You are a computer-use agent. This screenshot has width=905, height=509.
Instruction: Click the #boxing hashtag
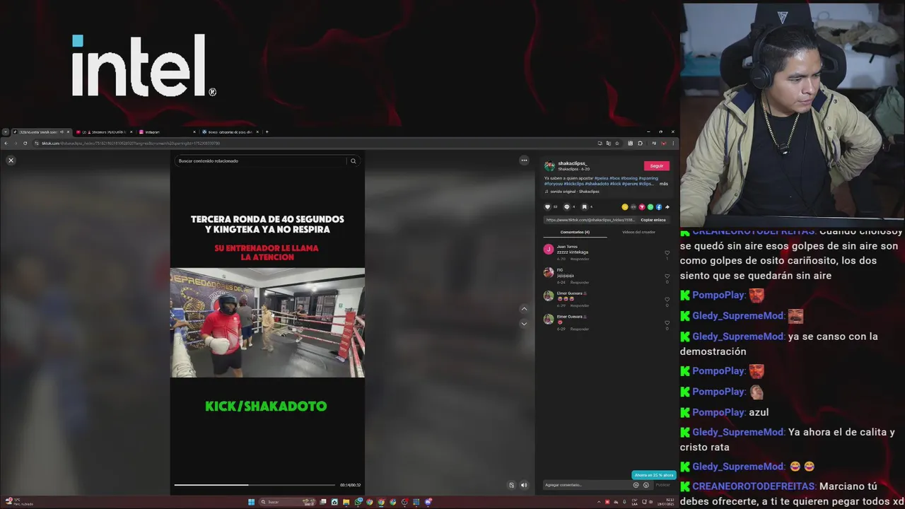(629, 178)
